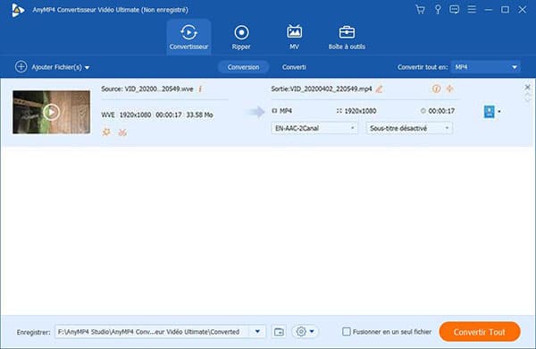Open the edit effects star icon
Image resolution: width=536 pixels, height=349 pixels.
coord(106,132)
